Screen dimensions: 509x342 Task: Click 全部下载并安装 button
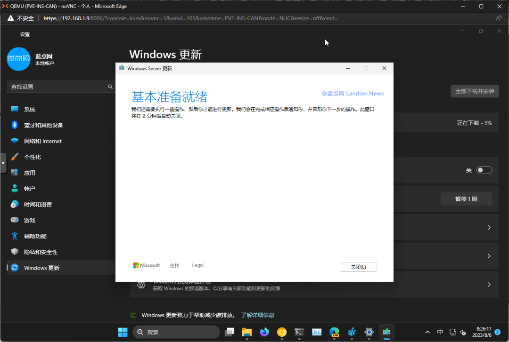pos(475,91)
